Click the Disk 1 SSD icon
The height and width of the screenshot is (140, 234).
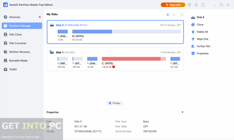click(x=52, y=52)
